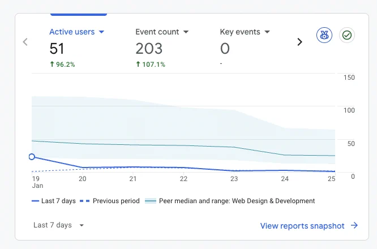The width and height of the screenshot is (377, 249).
Task: Click the 96.2% increase indicator
Action: (x=62, y=65)
